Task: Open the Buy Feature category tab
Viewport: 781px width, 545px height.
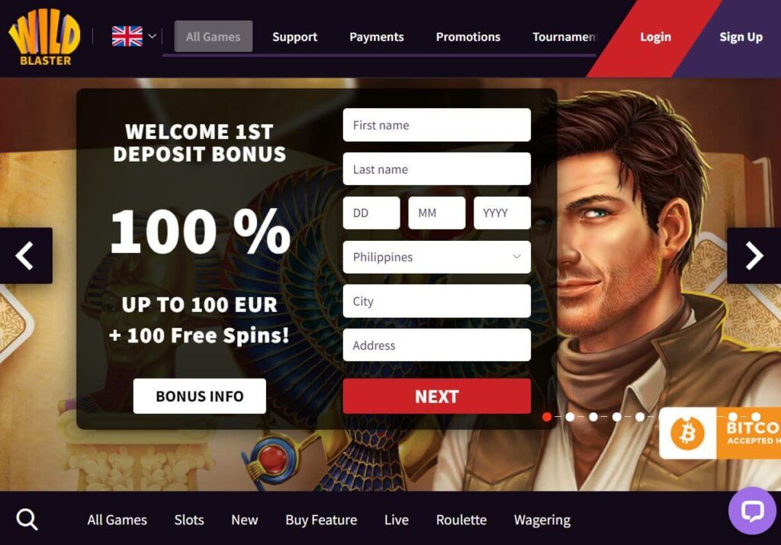Action: [x=321, y=520]
